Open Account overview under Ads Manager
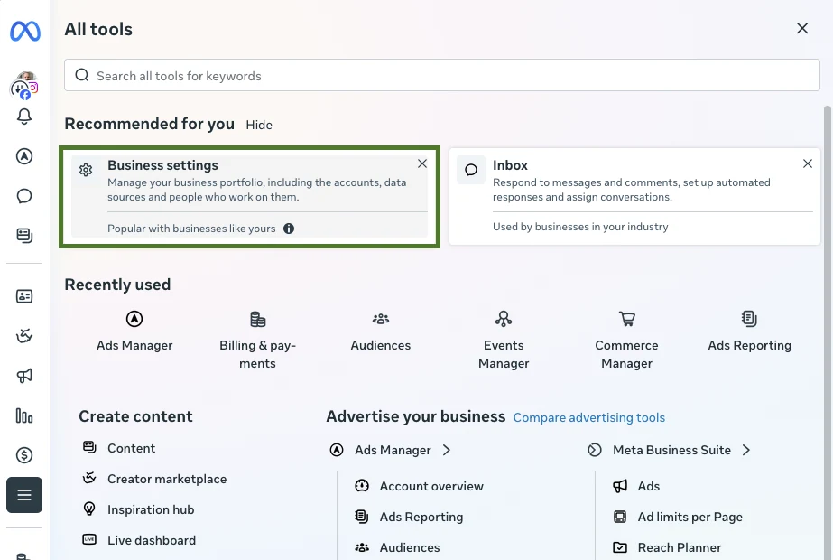This screenshot has width=833, height=560. (419, 486)
